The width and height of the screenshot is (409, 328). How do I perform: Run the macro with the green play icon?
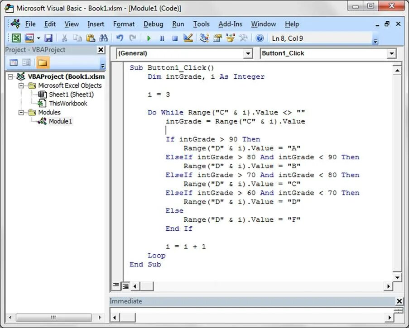coord(149,38)
